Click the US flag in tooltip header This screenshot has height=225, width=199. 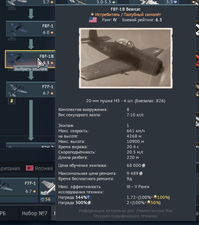[x=93, y=20]
